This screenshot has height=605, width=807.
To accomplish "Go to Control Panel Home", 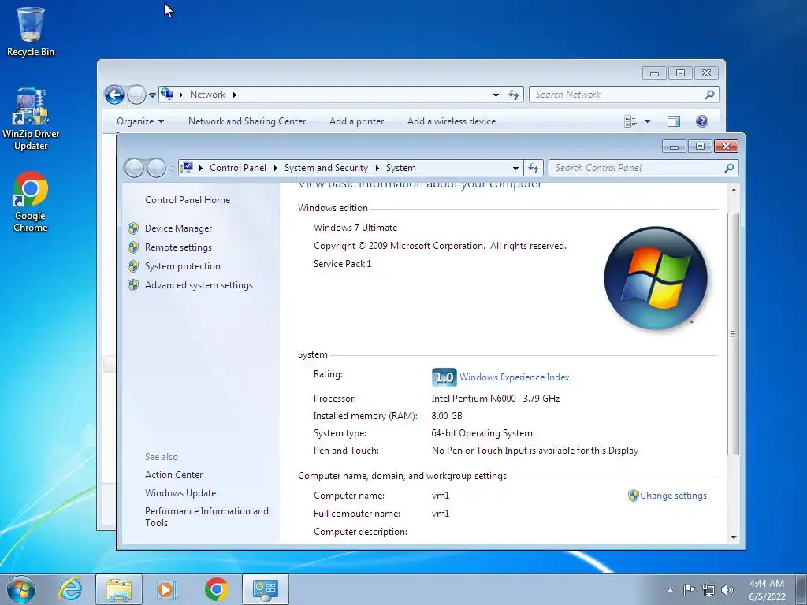I will click(x=188, y=200).
